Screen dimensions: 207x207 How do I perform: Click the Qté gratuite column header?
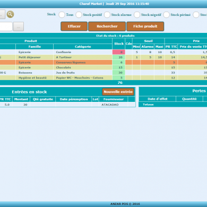(43, 99)
